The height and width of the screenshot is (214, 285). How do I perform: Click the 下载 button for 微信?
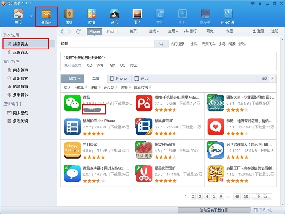pos(92,110)
